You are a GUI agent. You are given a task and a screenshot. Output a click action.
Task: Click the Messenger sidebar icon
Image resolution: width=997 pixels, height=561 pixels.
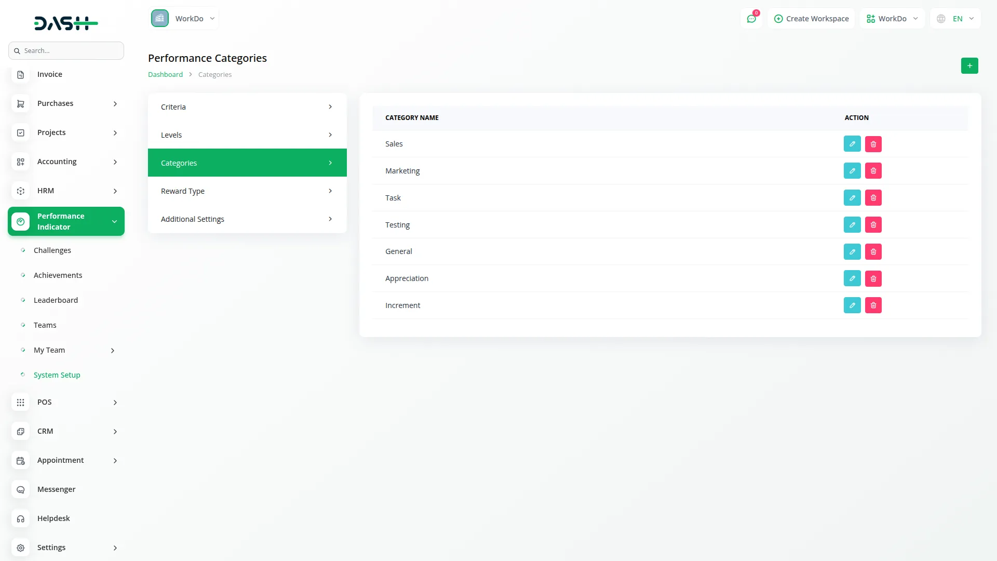(21, 489)
